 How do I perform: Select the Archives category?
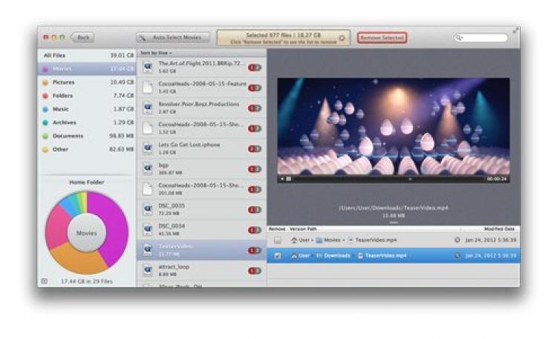(87, 122)
